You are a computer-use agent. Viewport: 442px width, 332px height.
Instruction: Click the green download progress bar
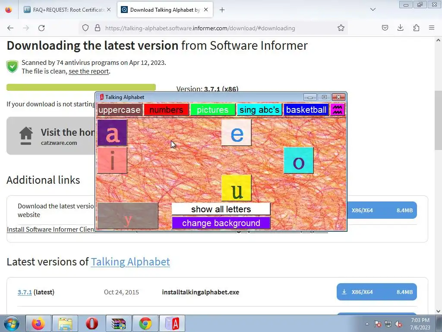[81, 87]
